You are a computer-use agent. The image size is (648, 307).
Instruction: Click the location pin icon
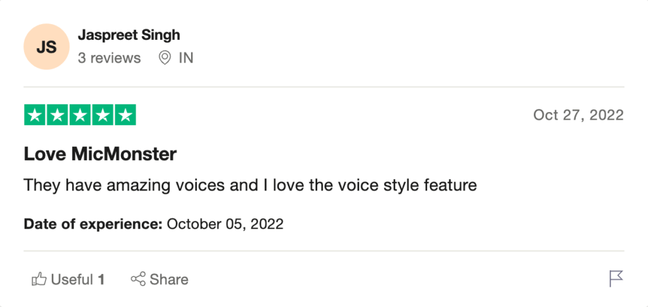(165, 58)
